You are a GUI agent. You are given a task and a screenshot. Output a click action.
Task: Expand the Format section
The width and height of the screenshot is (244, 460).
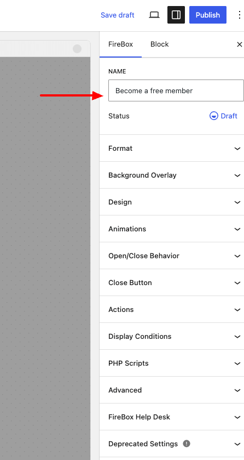click(x=172, y=149)
